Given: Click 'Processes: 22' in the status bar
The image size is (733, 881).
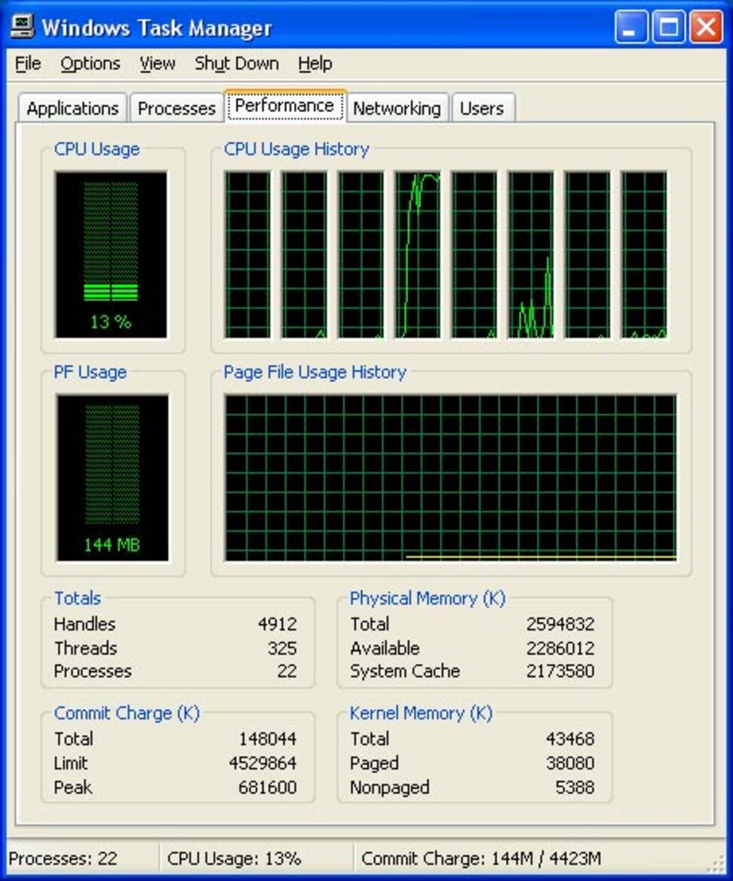Looking at the screenshot, I should coord(63,858).
